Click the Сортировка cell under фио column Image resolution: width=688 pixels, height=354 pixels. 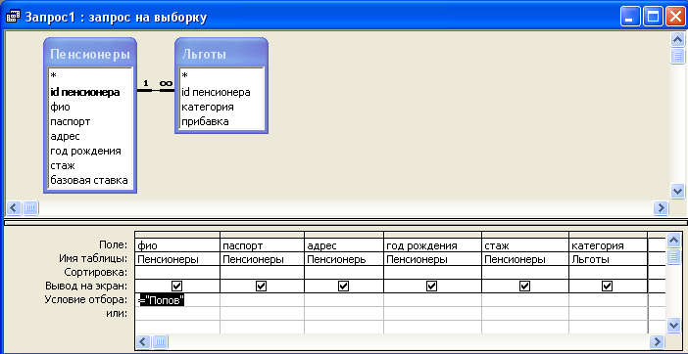click(177, 273)
